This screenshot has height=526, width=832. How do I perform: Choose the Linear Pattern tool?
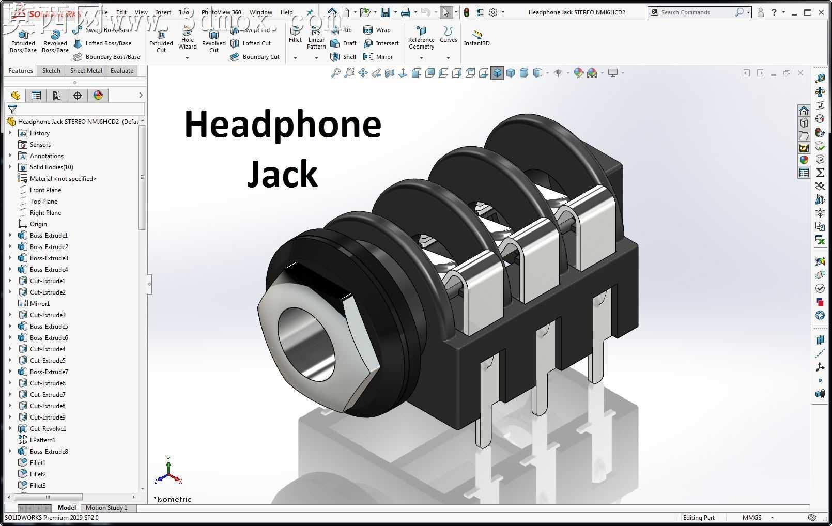316,38
